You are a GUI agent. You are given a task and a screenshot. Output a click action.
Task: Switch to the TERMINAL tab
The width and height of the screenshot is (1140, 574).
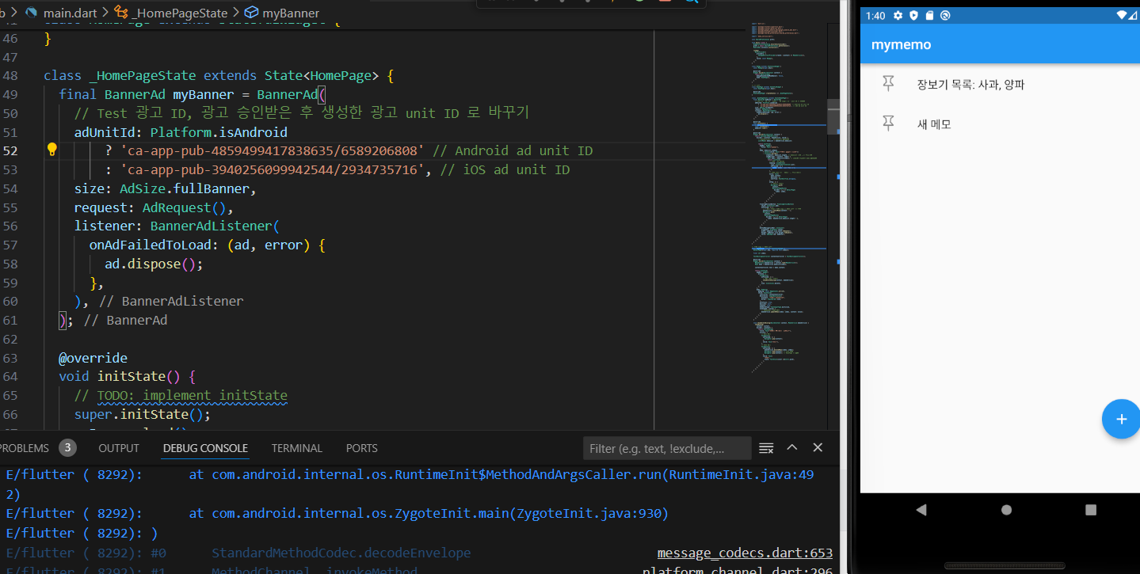coord(297,448)
